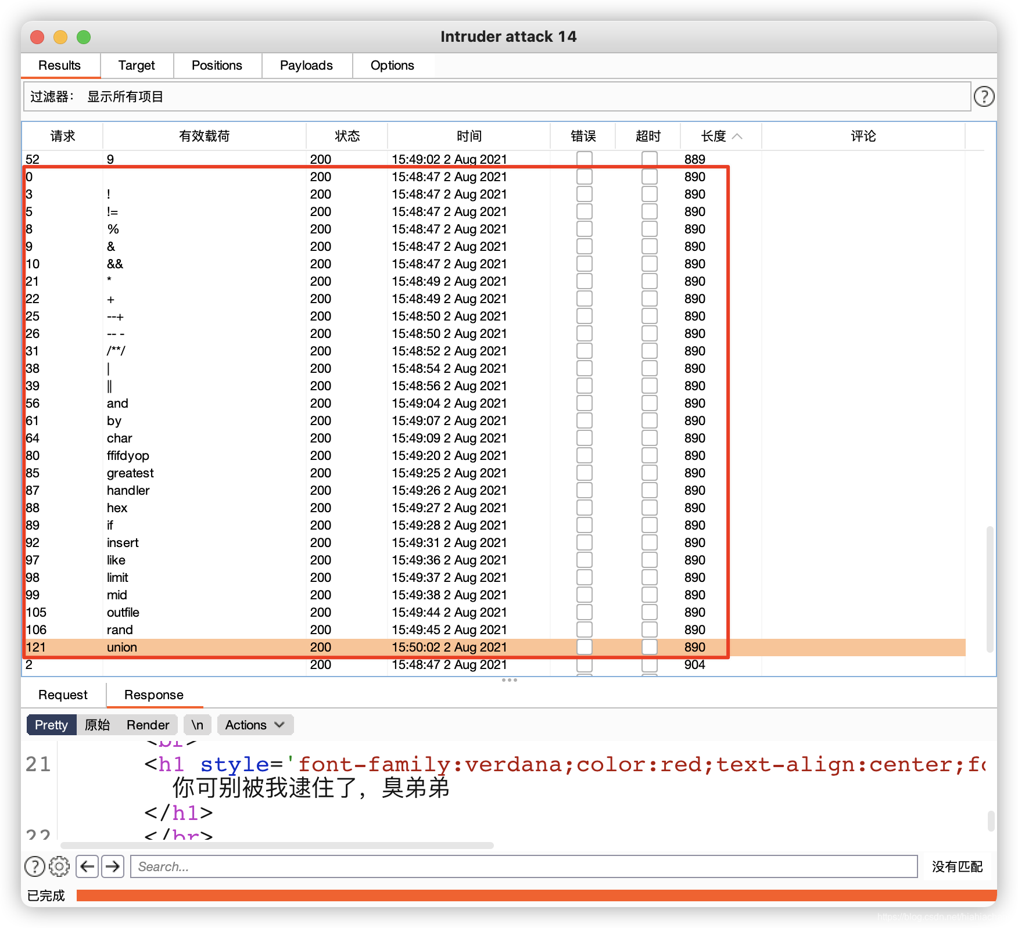Toggle error checkbox in the 'hex' row
Screen dimensions: 1018x928
point(585,508)
